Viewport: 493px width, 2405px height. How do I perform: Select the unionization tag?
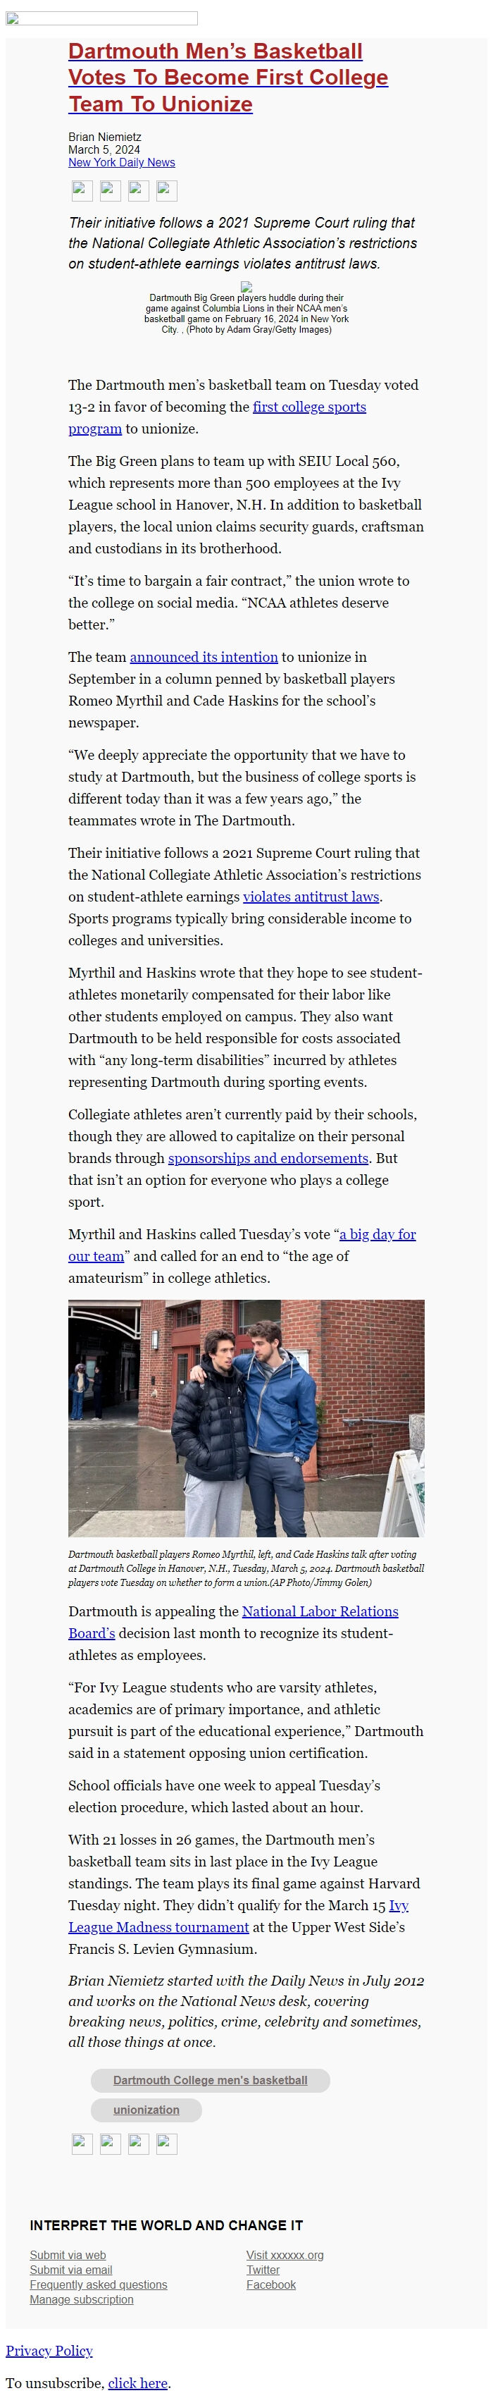coord(146,2110)
